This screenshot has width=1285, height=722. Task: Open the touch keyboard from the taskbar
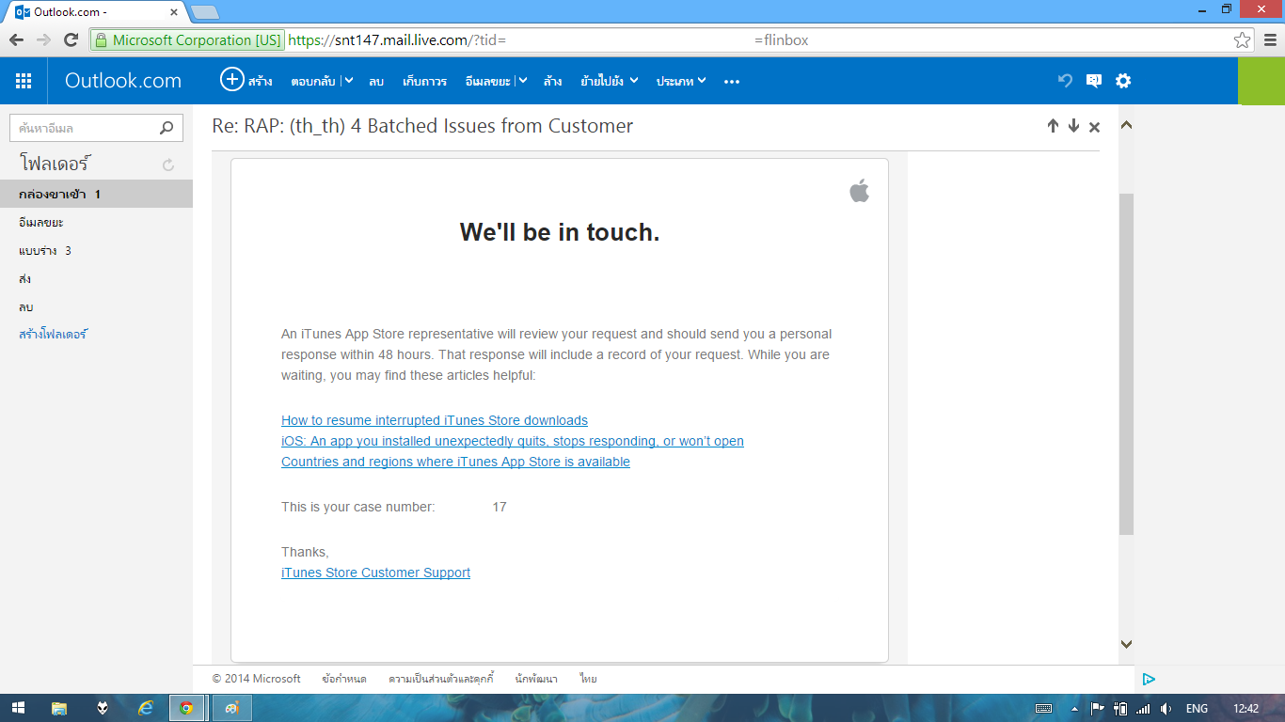tap(1043, 709)
